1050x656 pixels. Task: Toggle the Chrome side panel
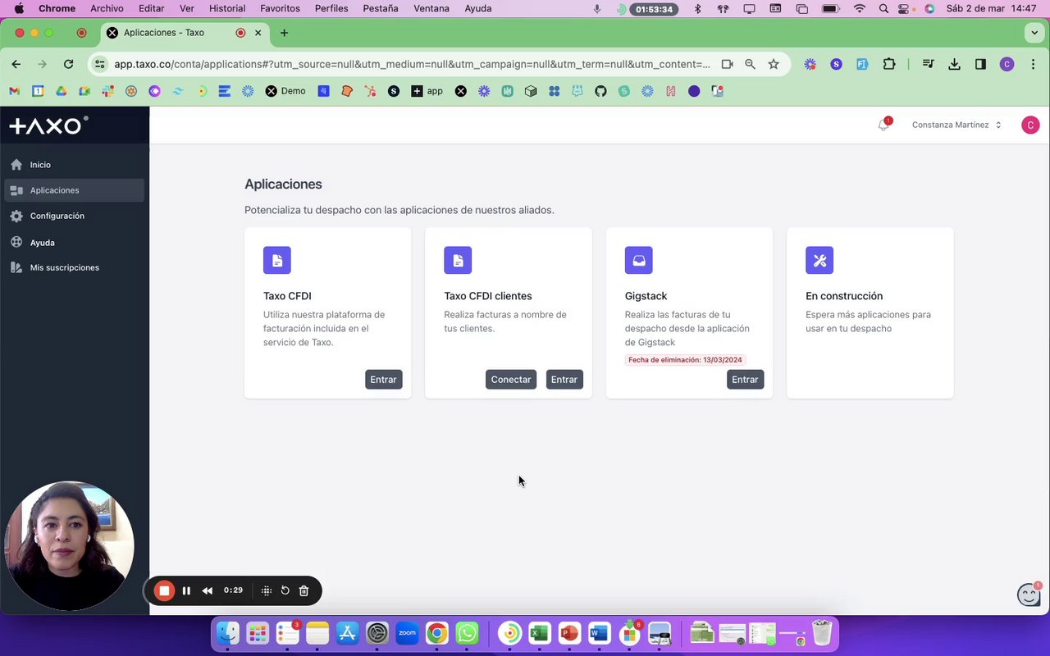pyautogui.click(x=980, y=64)
